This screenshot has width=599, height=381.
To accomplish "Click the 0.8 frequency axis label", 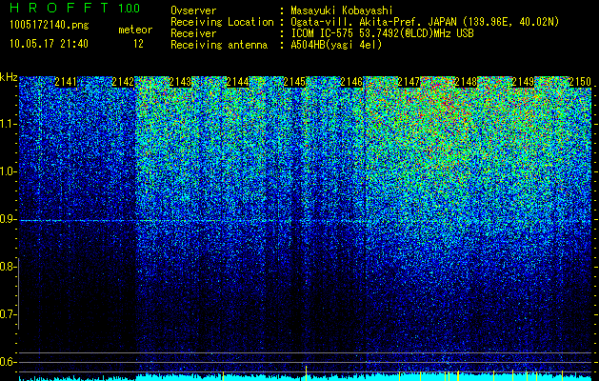I will pyautogui.click(x=8, y=267).
